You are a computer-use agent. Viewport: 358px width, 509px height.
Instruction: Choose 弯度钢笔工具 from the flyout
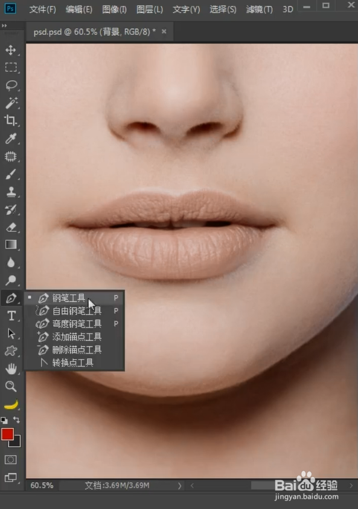(x=74, y=324)
